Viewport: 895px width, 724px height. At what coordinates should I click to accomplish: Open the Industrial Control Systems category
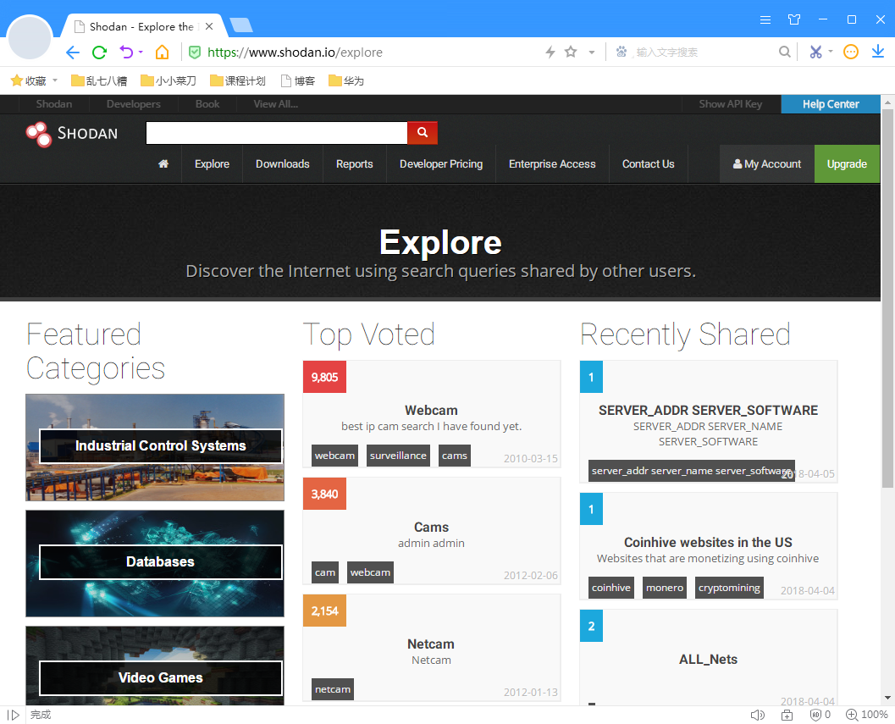(155, 447)
